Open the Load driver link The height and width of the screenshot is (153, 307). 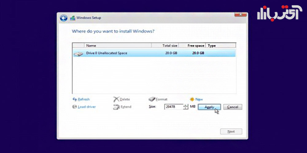coord(87,107)
